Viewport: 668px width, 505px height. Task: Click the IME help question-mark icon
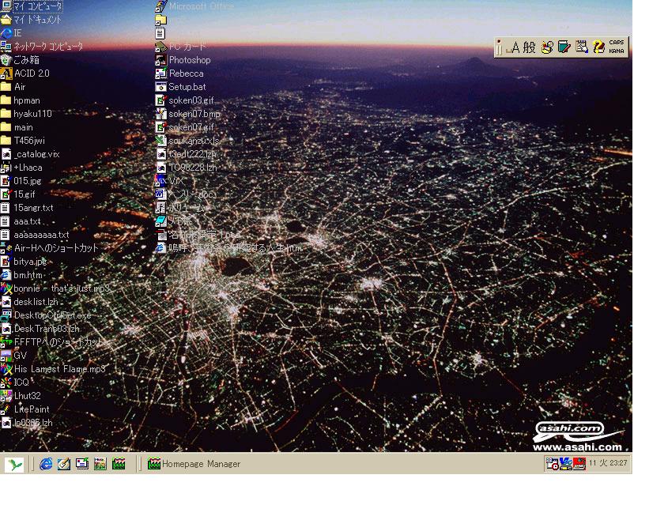598,47
